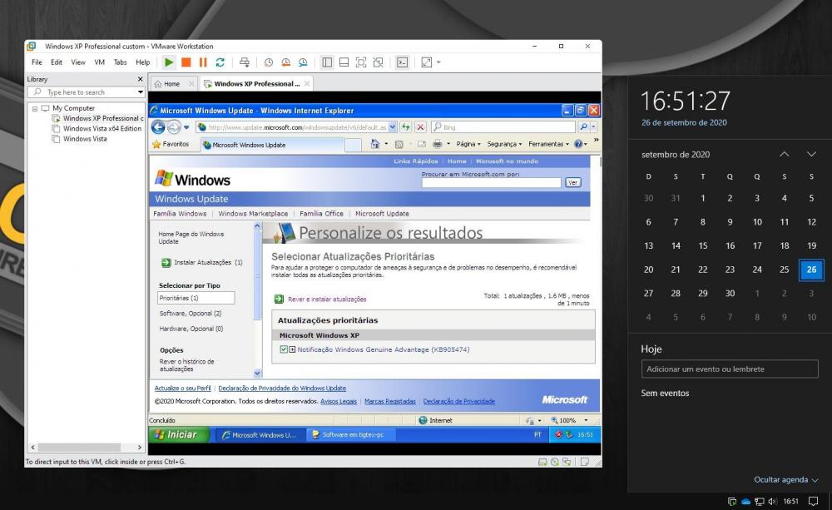Click Internet Explorer's blue Back arrow
832x510 pixels.
(158, 127)
